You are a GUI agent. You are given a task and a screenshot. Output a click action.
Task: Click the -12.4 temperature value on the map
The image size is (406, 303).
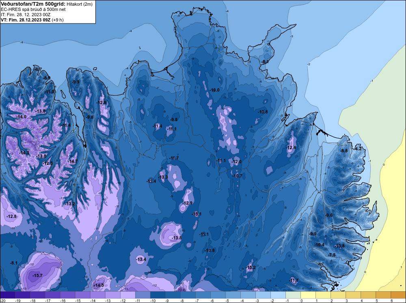[x=290, y=147]
